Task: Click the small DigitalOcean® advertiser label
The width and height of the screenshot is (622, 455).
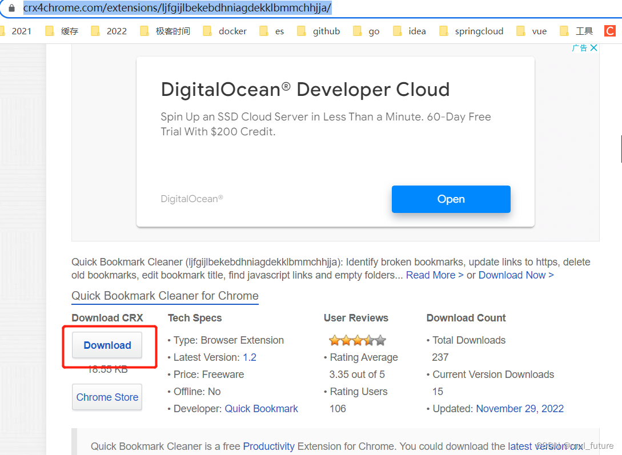Action: click(x=192, y=199)
